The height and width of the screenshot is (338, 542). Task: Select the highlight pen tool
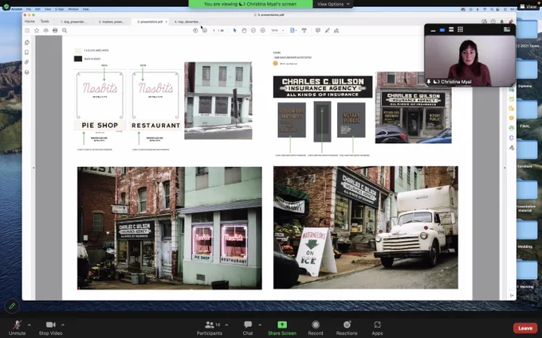(327, 30)
